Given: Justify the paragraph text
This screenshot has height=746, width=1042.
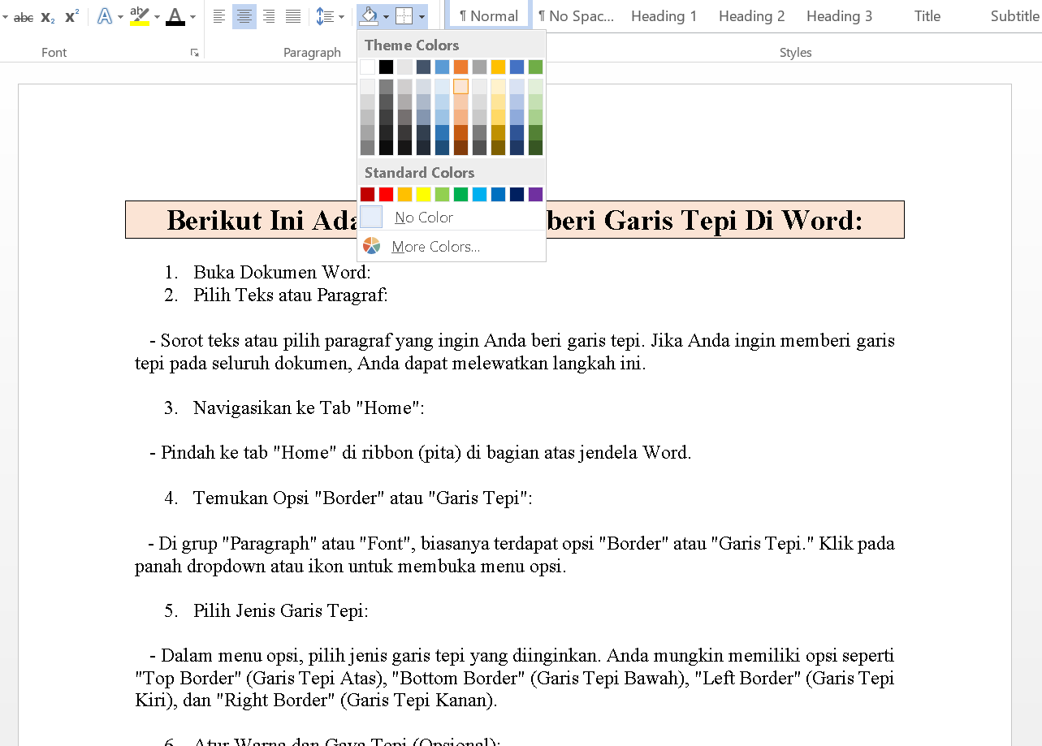Looking at the screenshot, I should pos(293,16).
